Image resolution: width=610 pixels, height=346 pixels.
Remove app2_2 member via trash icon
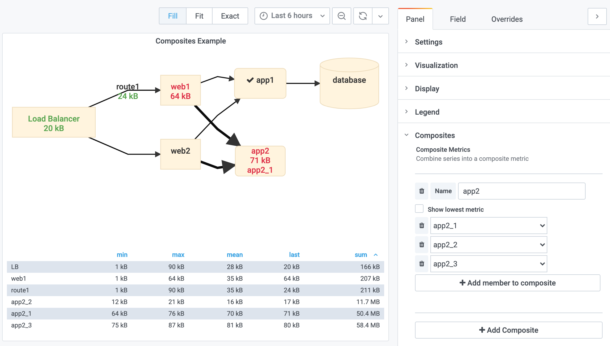click(x=422, y=245)
